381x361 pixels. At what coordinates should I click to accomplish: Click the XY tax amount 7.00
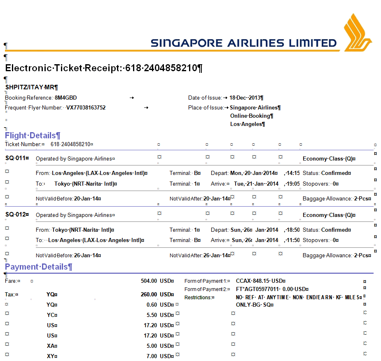152,356
